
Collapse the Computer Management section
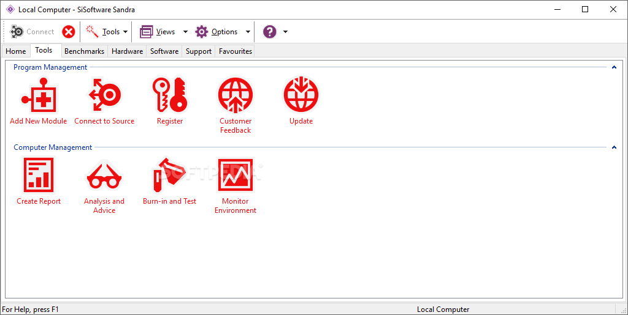614,147
